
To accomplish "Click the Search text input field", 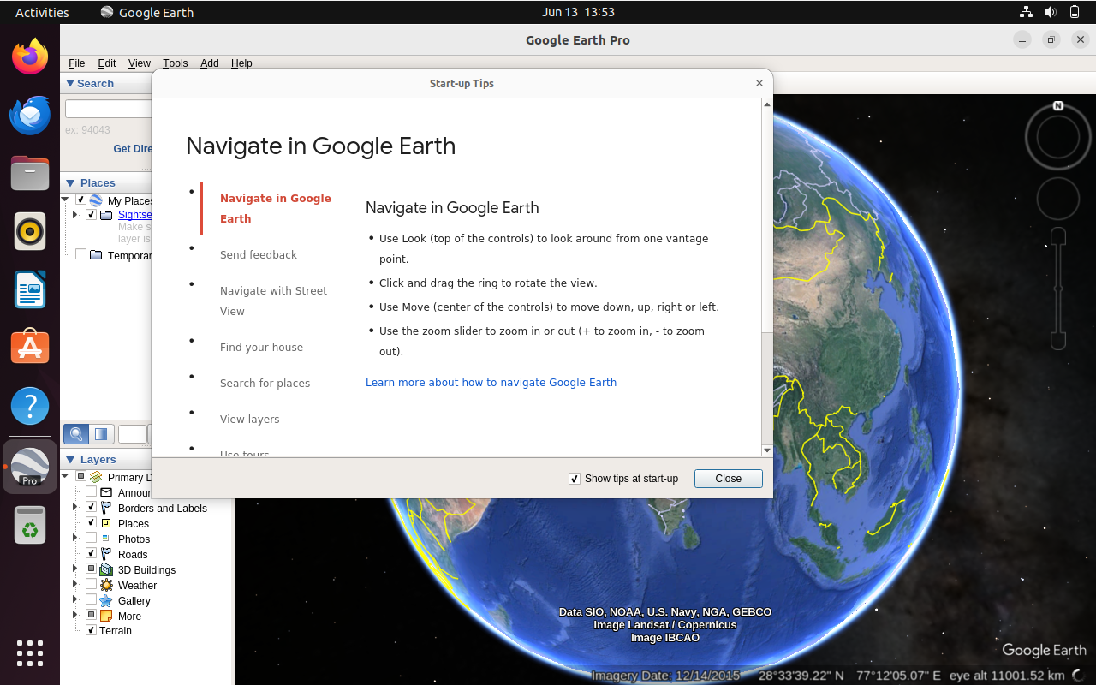I will pyautogui.click(x=108, y=109).
